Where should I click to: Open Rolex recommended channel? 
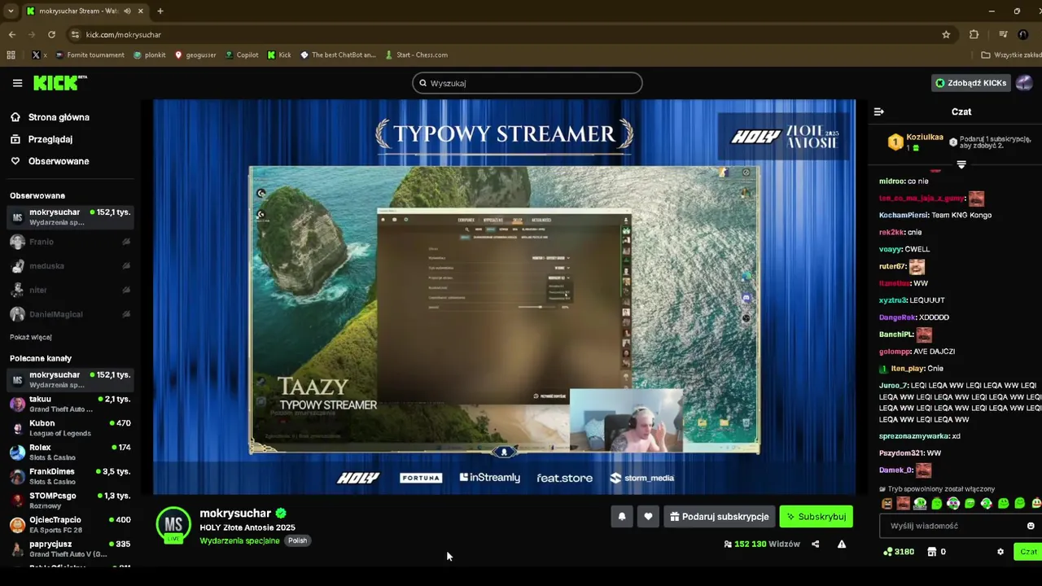(x=70, y=452)
